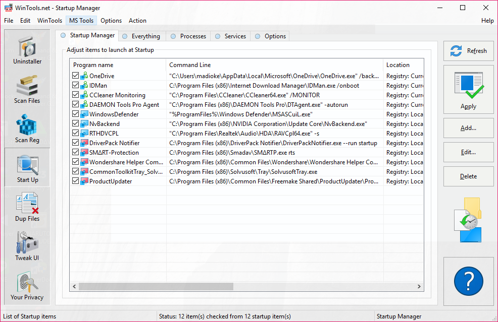This screenshot has width=498, height=322.
Task: Click the DAEMON Tools Pro Agent icon
Action: (x=84, y=104)
